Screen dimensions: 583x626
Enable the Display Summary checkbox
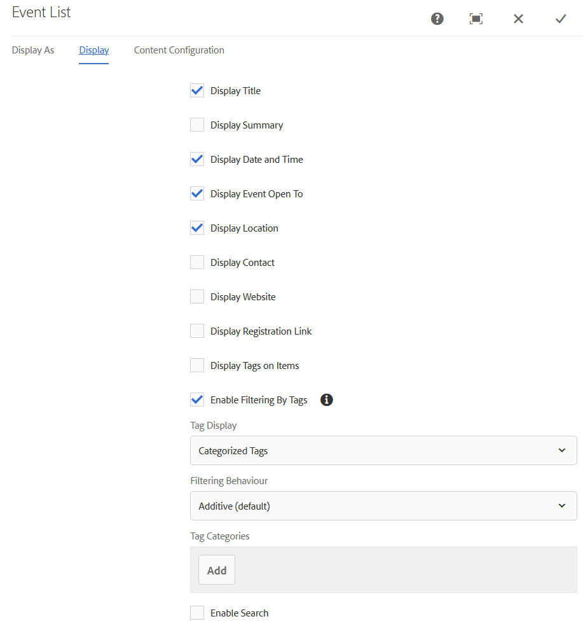coord(197,125)
